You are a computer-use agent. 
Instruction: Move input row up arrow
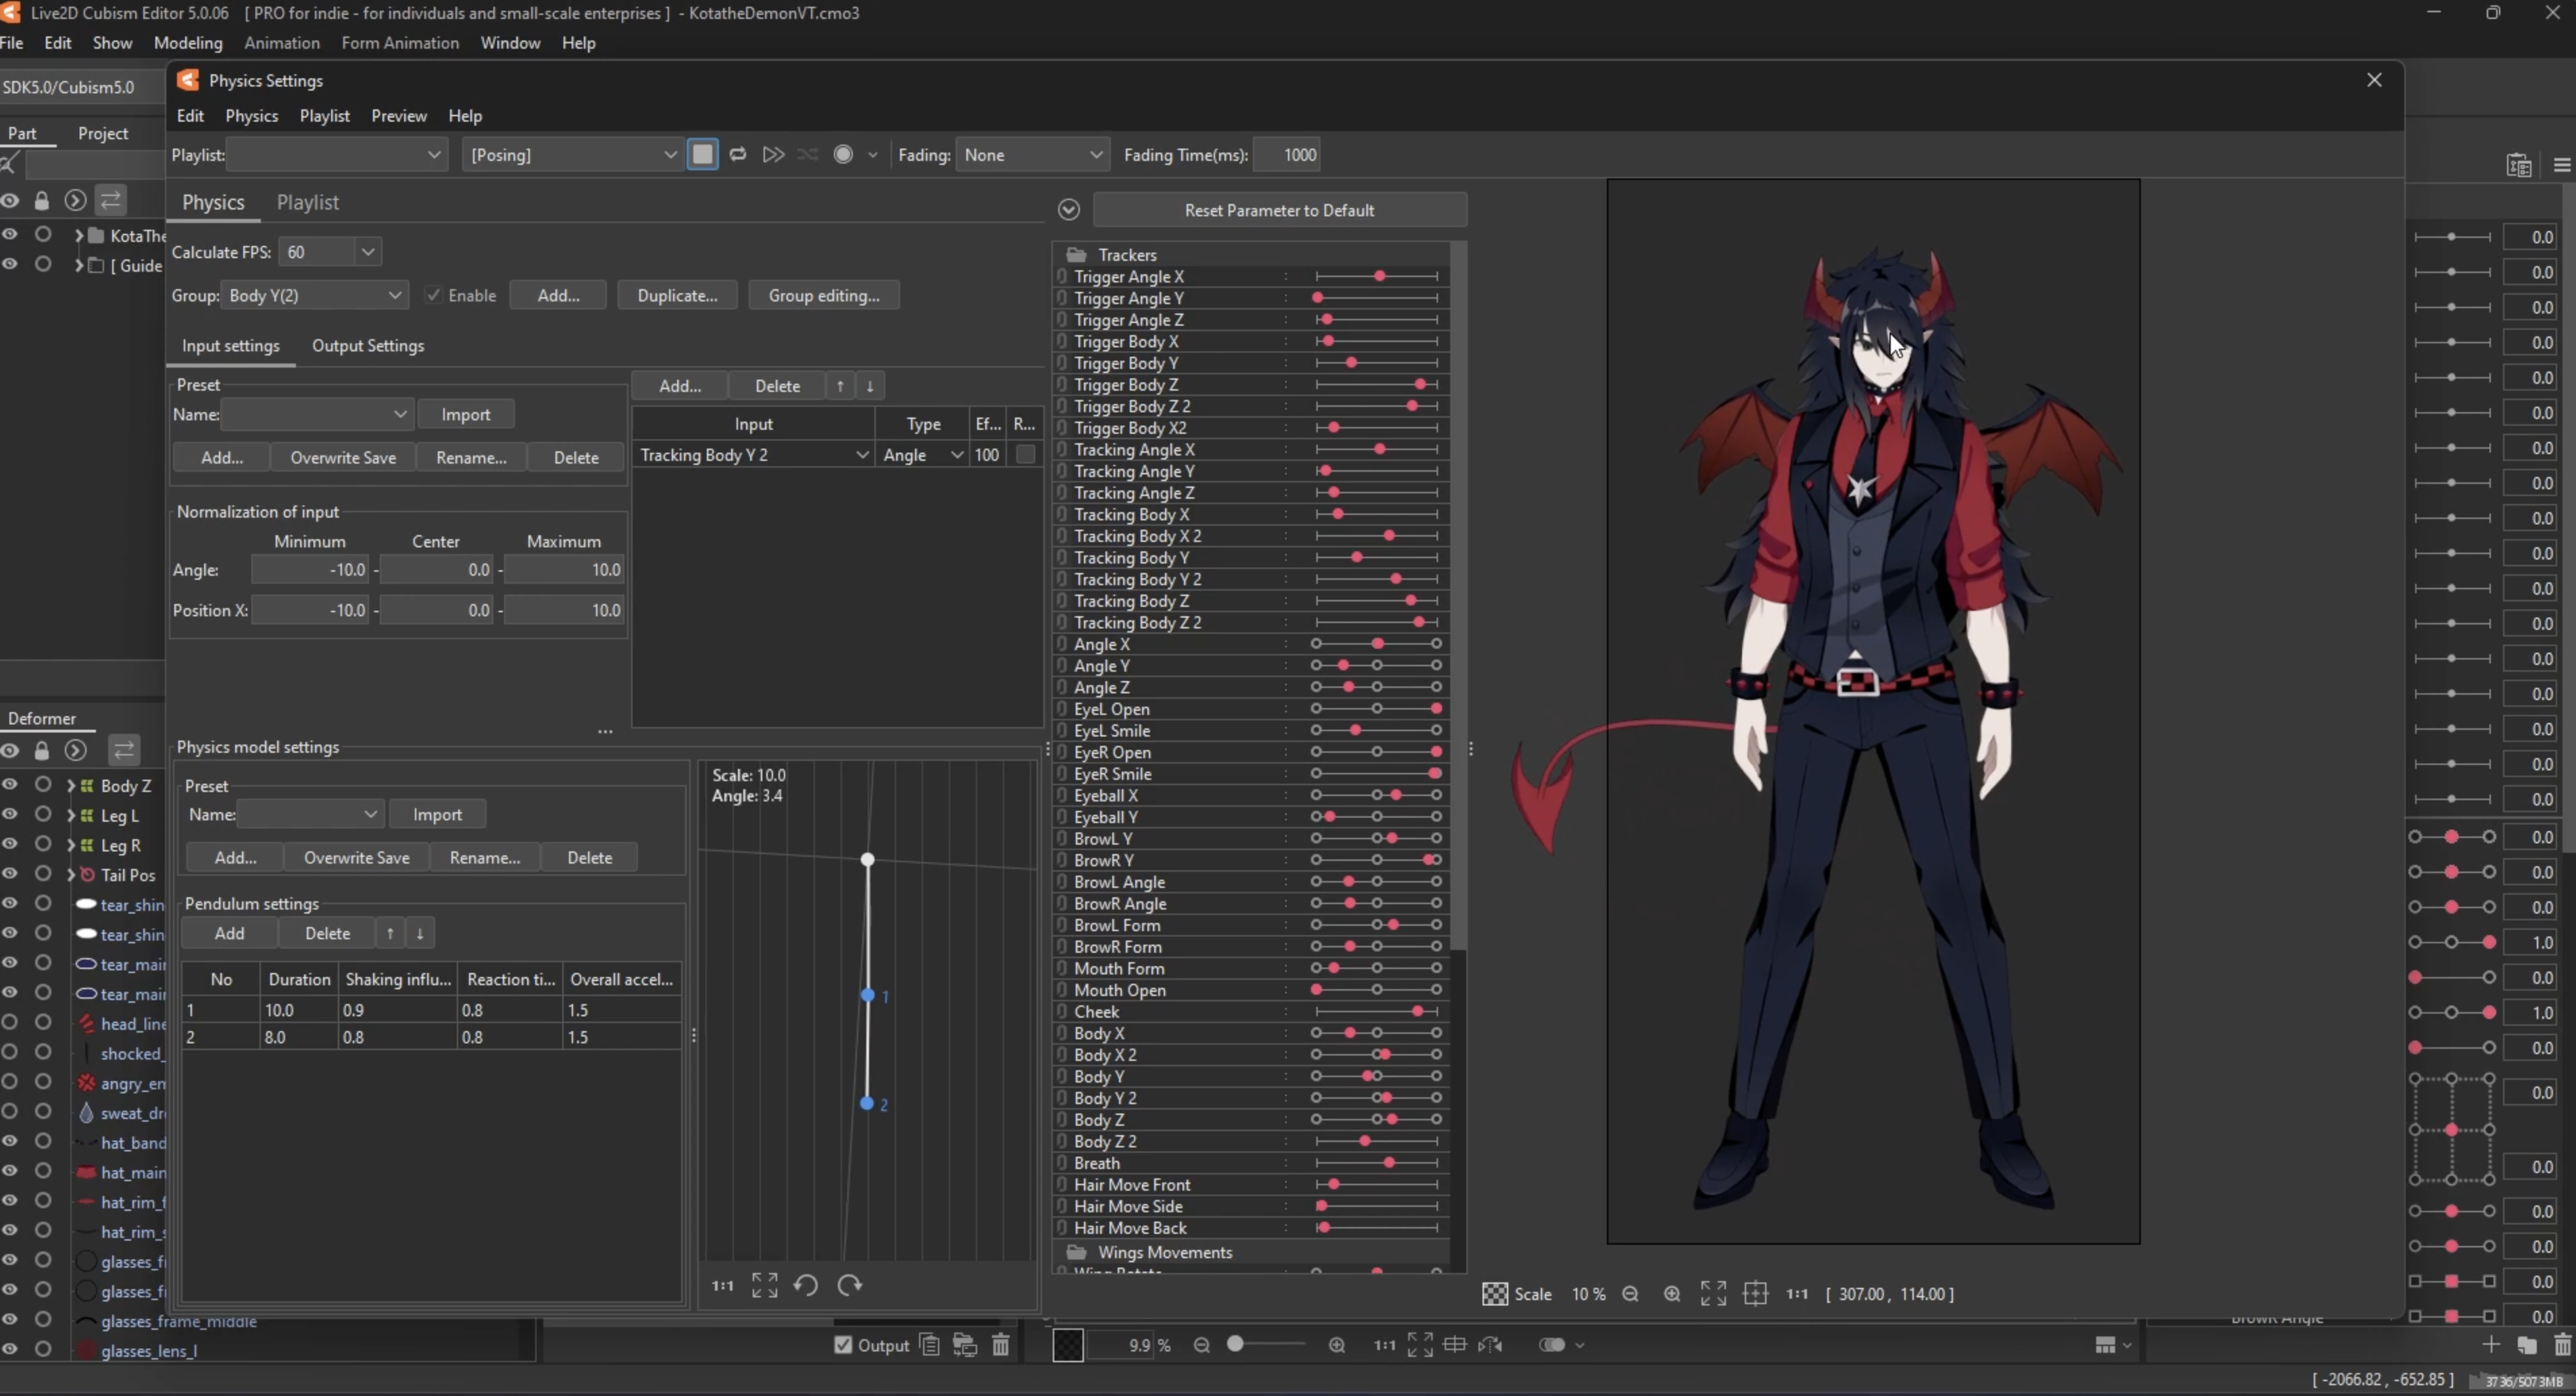(x=840, y=386)
